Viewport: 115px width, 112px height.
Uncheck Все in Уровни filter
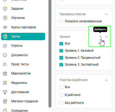[61, 44]
